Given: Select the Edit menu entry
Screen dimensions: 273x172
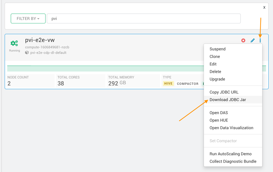Looking at the screenshot, I should [213, 64].
